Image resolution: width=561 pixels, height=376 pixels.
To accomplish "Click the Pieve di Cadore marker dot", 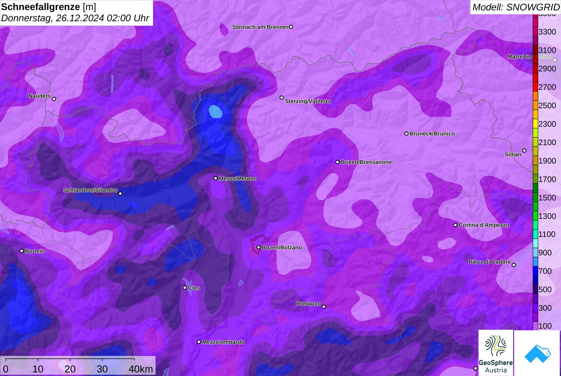I will (514, 265).
